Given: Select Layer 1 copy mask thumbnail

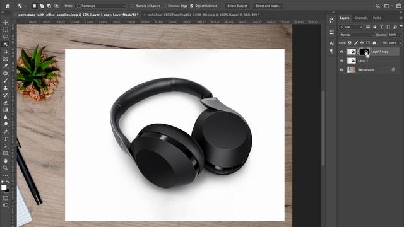Looking at the screenshot, I should pyautogui.click(x=364, y=52).
